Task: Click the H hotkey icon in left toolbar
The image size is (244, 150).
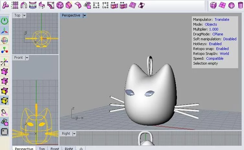Action: pyautogui.click(x=5, y=131)
